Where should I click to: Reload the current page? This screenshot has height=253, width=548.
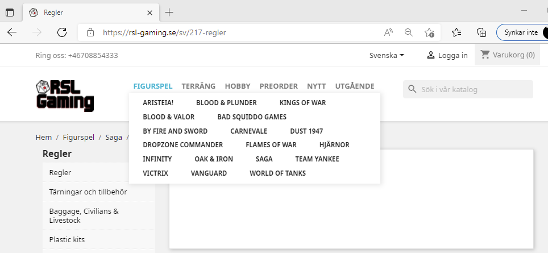pyautogui.click(x=62, y=32)
